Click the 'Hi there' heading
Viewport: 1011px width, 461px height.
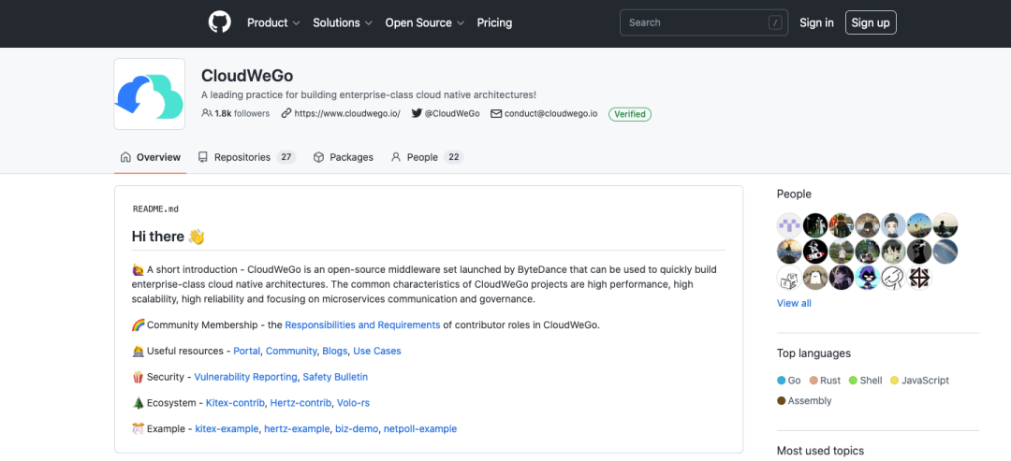(168, 237)
